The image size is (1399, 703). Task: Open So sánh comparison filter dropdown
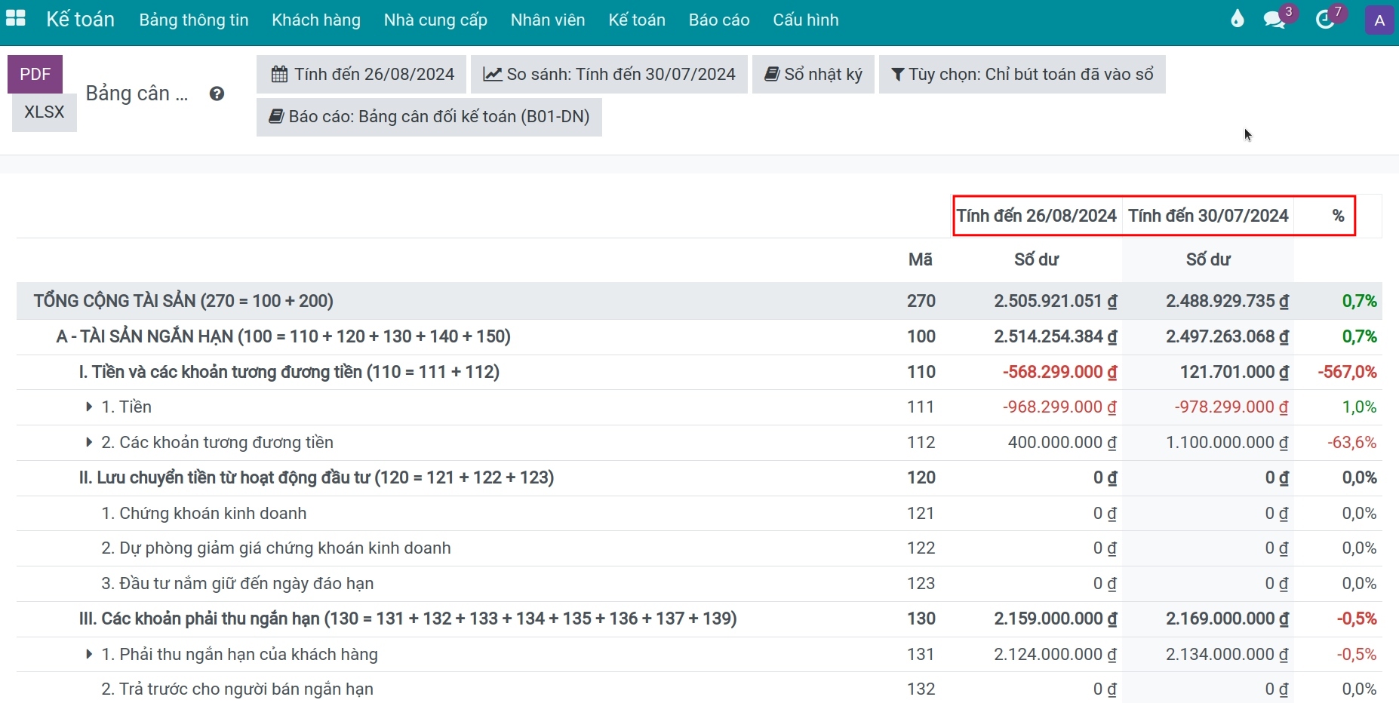click(x=609, y=74)
